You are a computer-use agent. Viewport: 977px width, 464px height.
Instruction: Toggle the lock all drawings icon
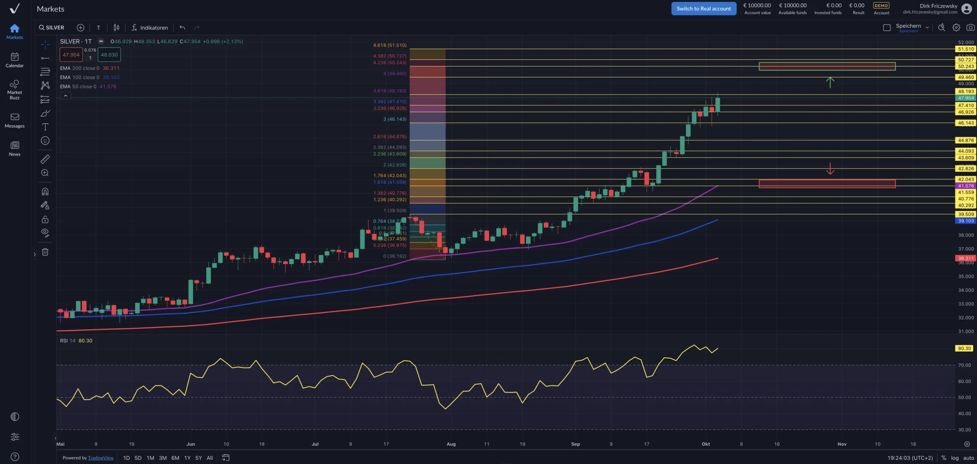45,219
